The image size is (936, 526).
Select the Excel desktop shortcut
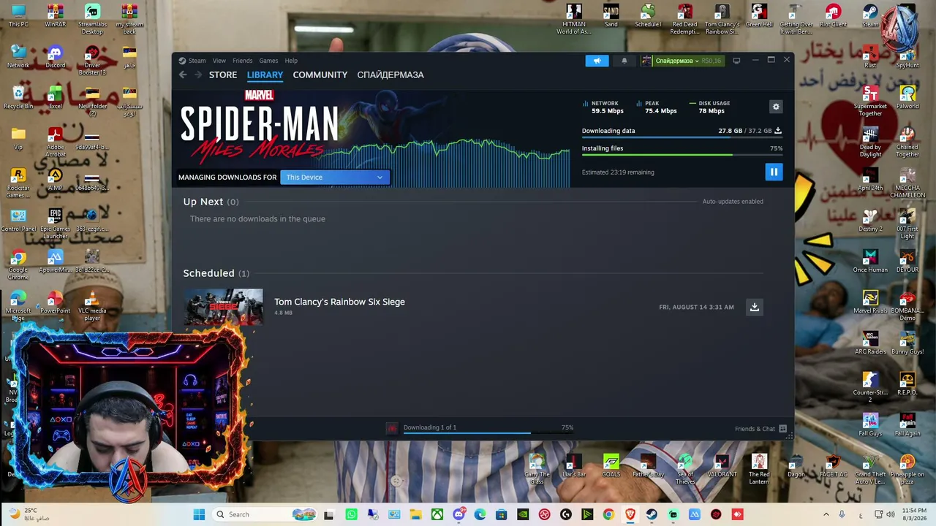55,98
